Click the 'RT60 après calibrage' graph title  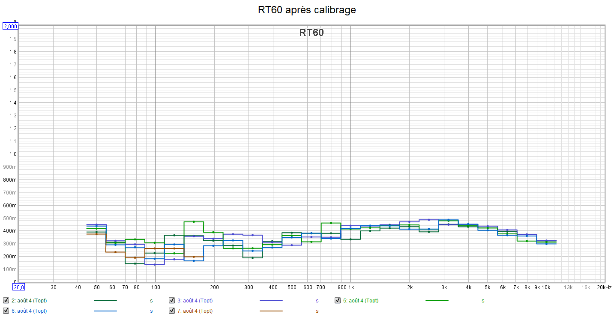[x=307, y=10]
